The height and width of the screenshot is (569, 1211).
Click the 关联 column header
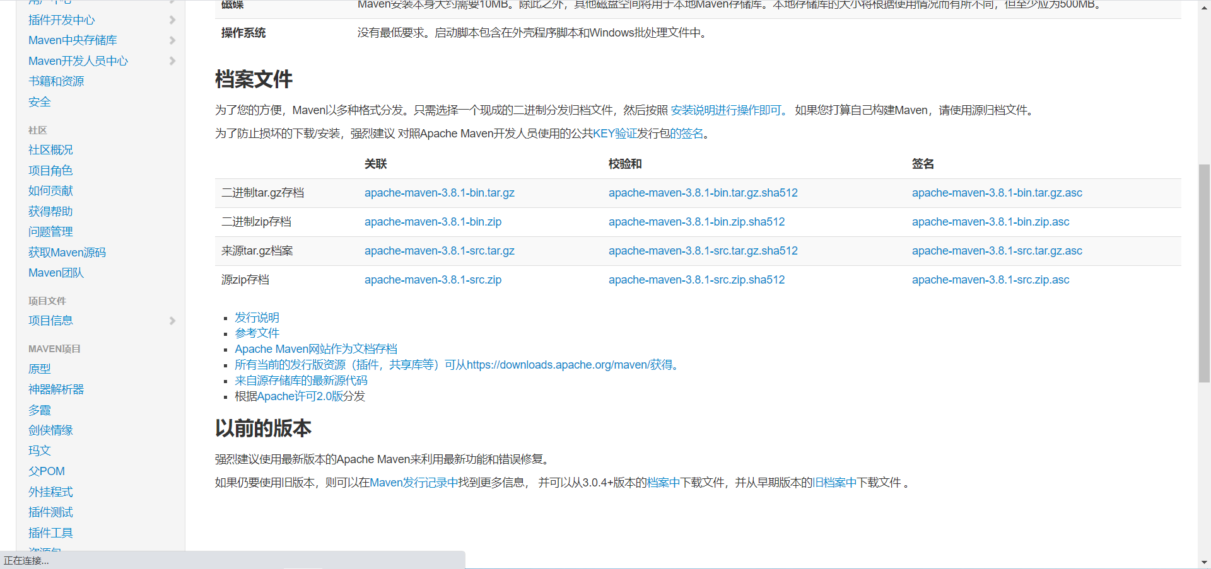coord(375,164)
